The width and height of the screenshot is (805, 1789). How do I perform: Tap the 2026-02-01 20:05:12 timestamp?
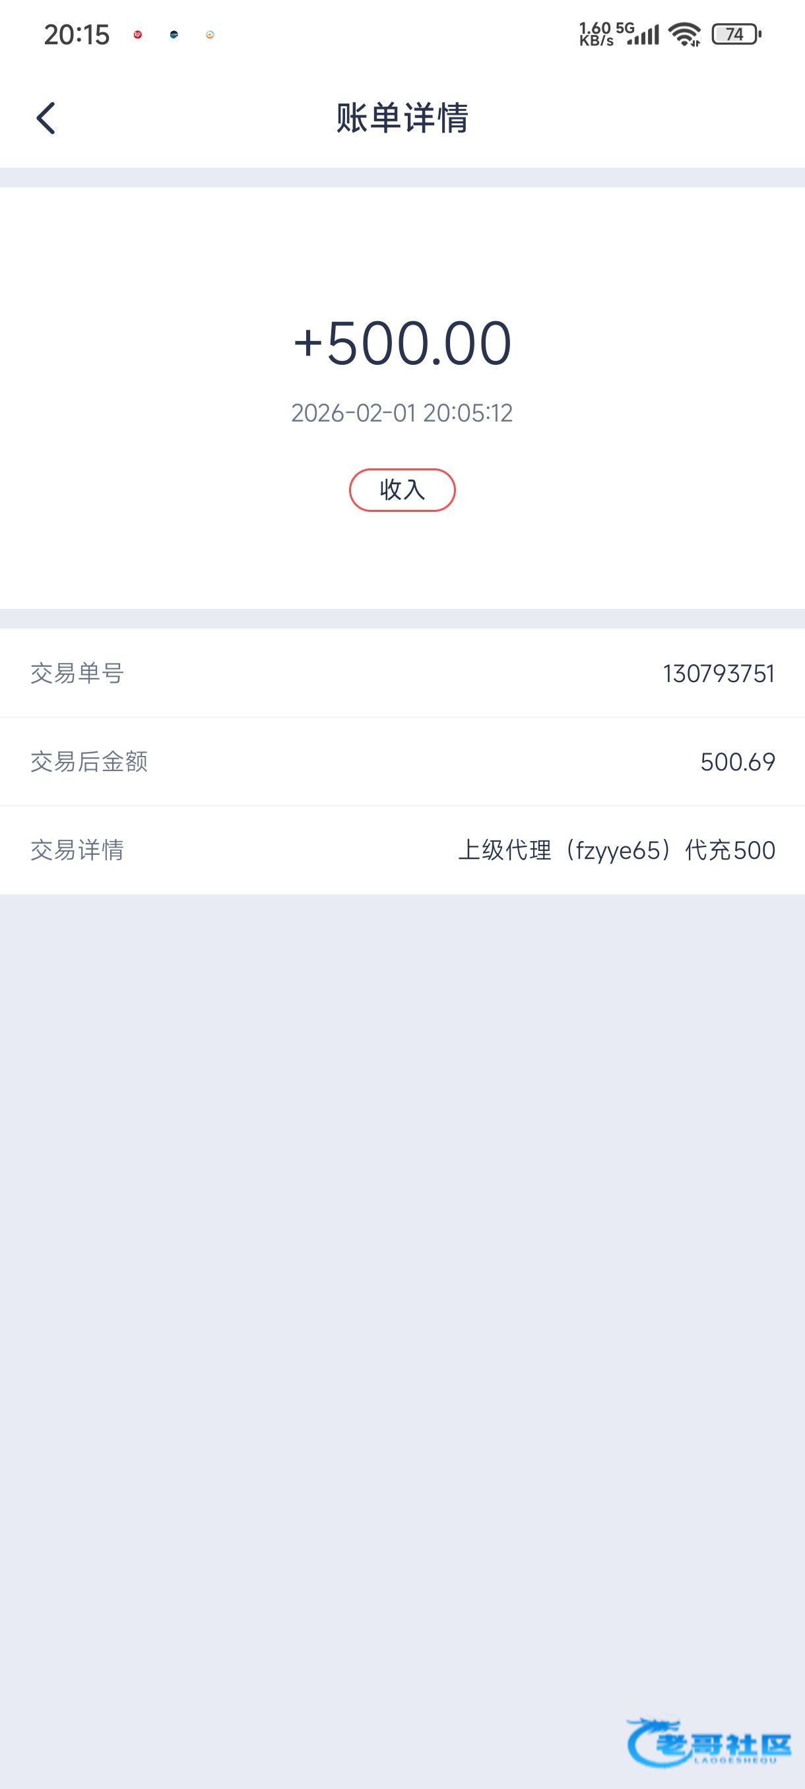click(402, 413)
